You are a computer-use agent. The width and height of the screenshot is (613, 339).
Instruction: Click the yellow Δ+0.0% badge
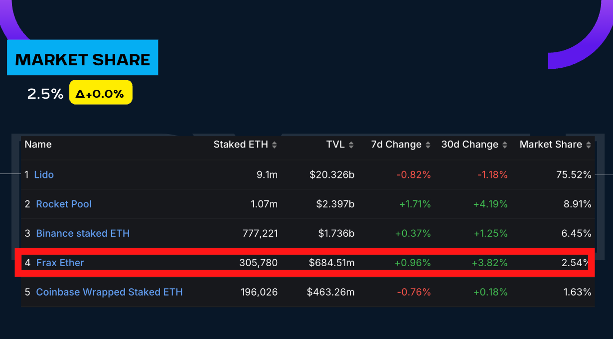pos(100,93)
